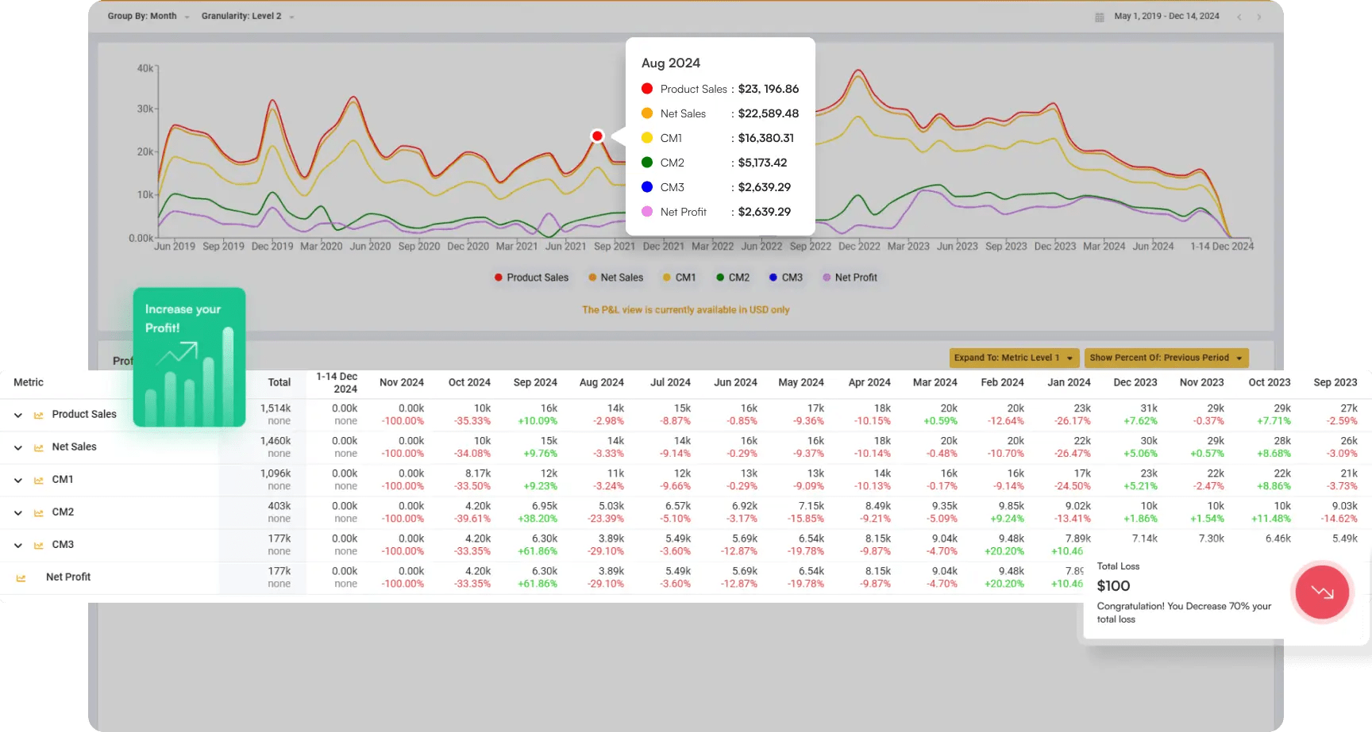This screenshot has height=732, width=1372.
Task: Open the calendar date picker icon
Action: 1100,17
